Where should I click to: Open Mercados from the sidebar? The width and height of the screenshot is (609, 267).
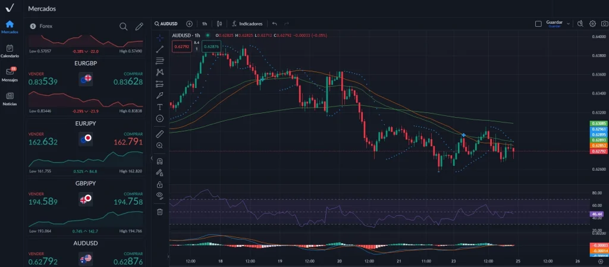coord(10,27)
